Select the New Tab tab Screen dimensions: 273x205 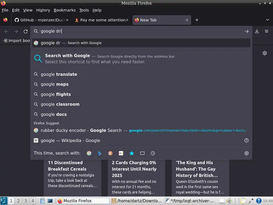(x=162, y=20)
